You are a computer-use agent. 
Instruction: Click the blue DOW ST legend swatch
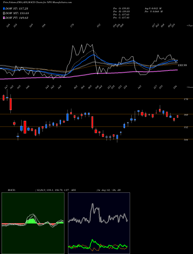(4, 8)
